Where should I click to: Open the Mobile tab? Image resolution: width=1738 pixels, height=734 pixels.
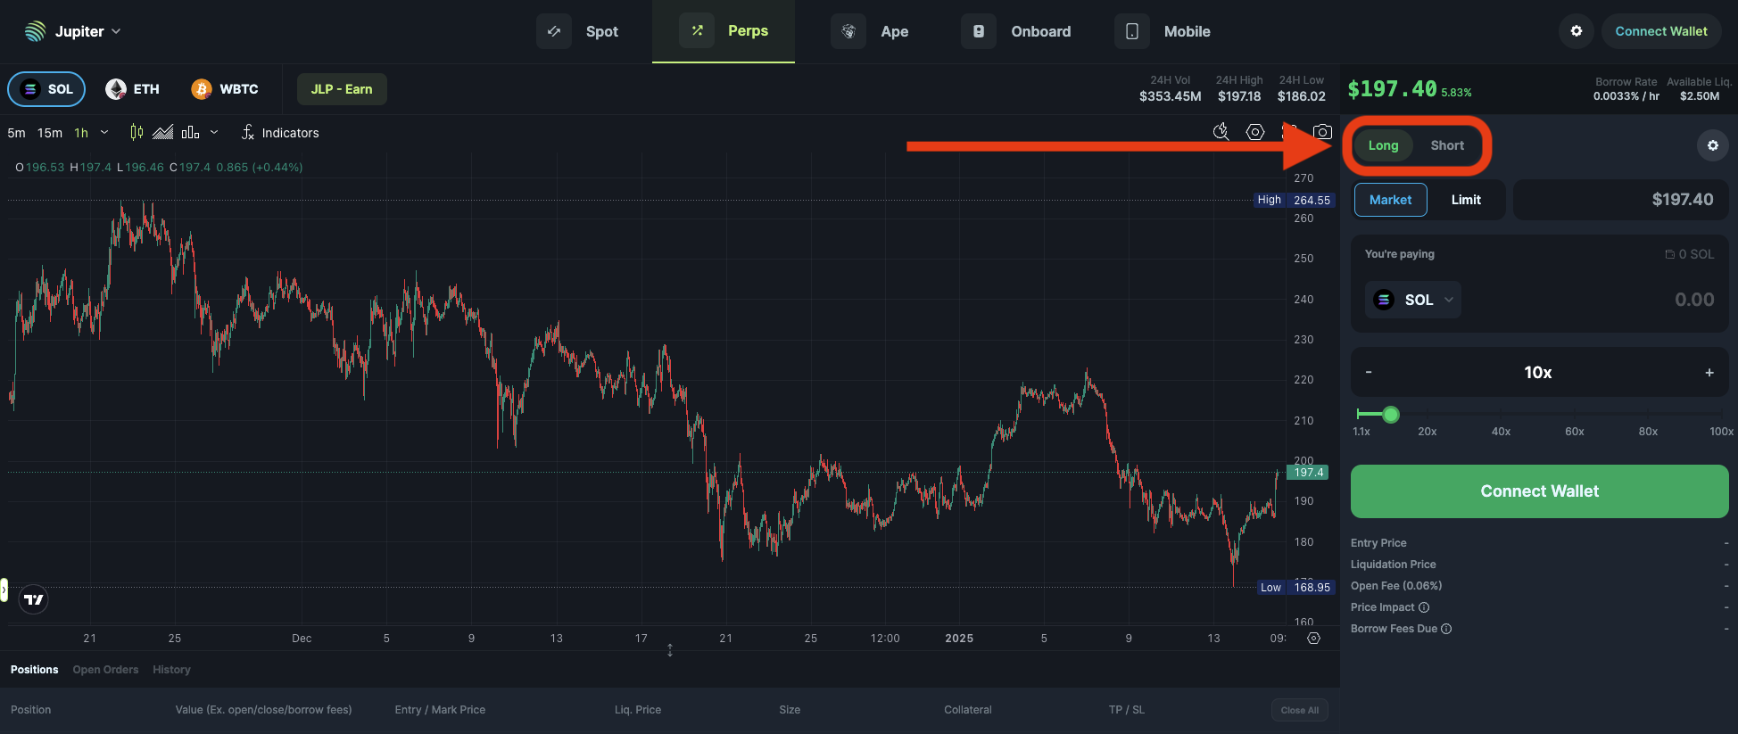click(x=1163, y=31)
